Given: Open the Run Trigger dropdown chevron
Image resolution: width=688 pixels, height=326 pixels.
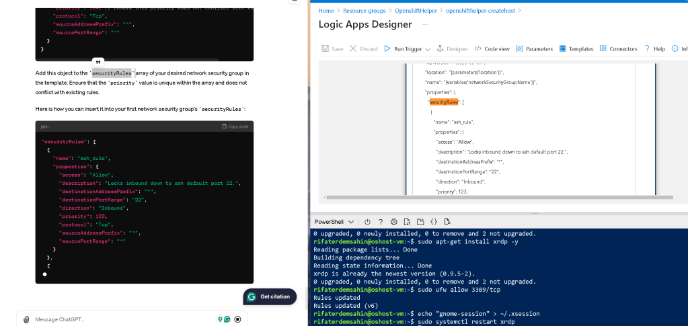Looking at the screenshot, I should (428, 49).
